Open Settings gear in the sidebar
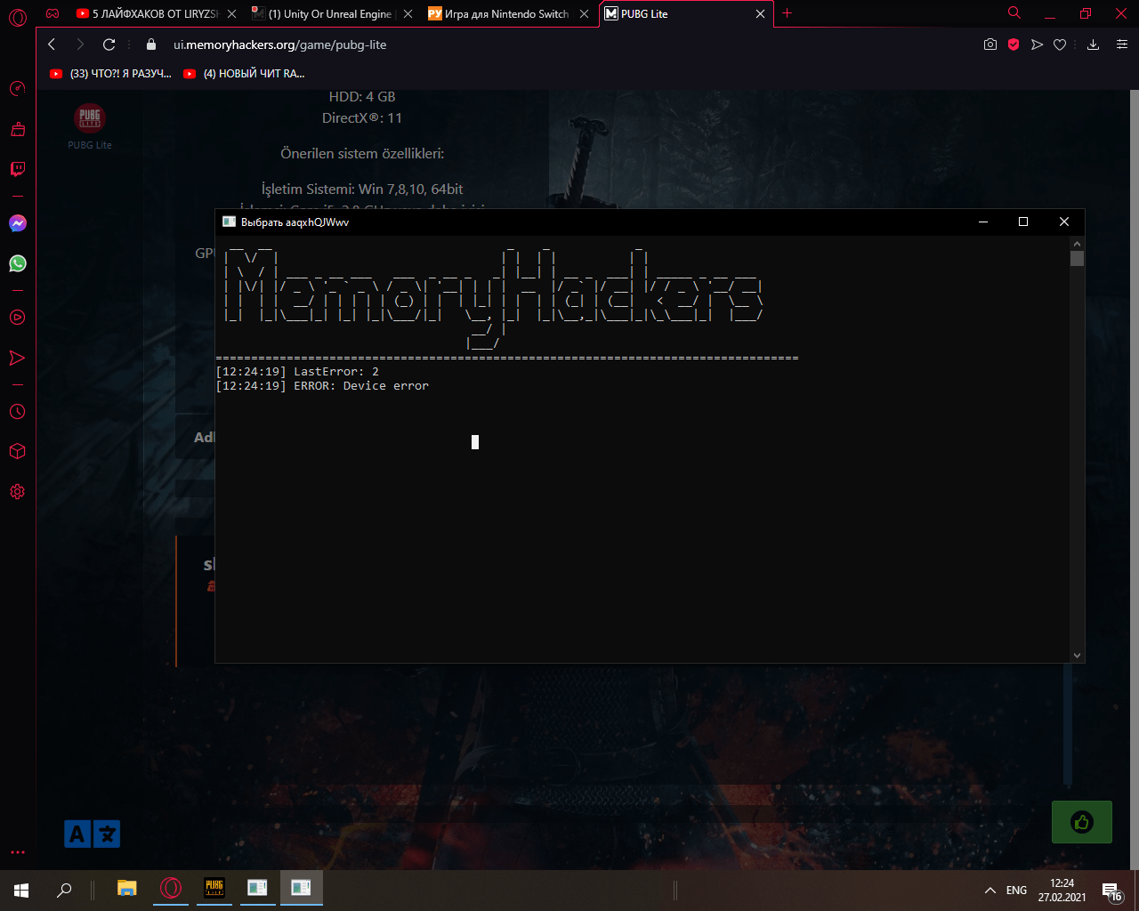The image size is (1139, 911). pyautogui.click(x=17, y=492)
